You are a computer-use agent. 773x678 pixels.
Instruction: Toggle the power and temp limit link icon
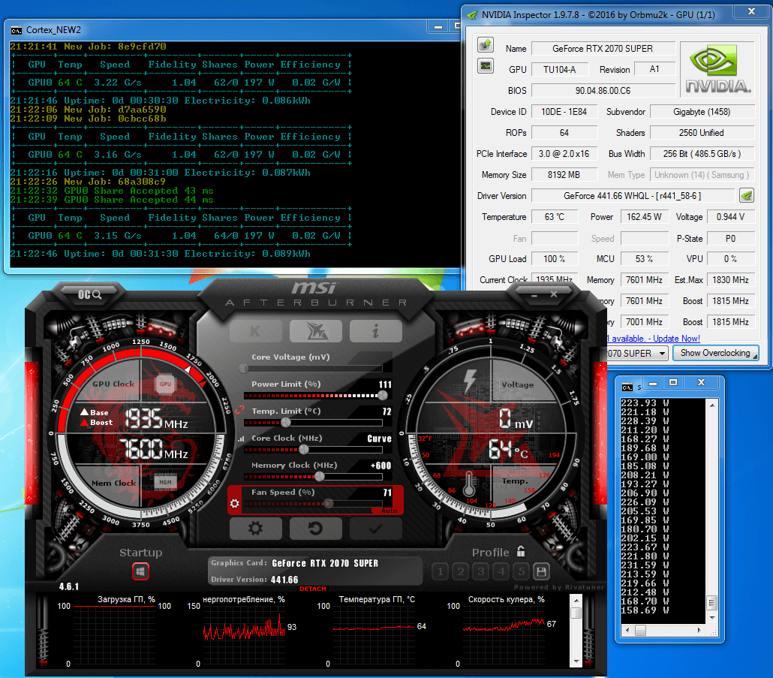click(239, 410)
